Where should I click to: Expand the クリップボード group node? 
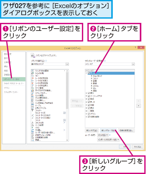[x=92, y=76]
